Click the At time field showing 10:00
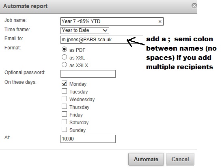 88,139
